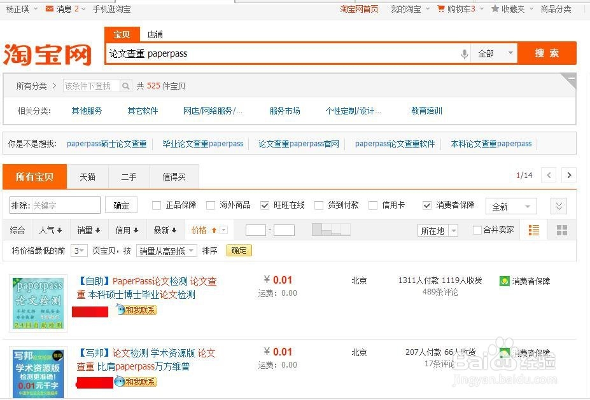Sort by 最新
The image size is (590, 400).
[x=165, y=230]
